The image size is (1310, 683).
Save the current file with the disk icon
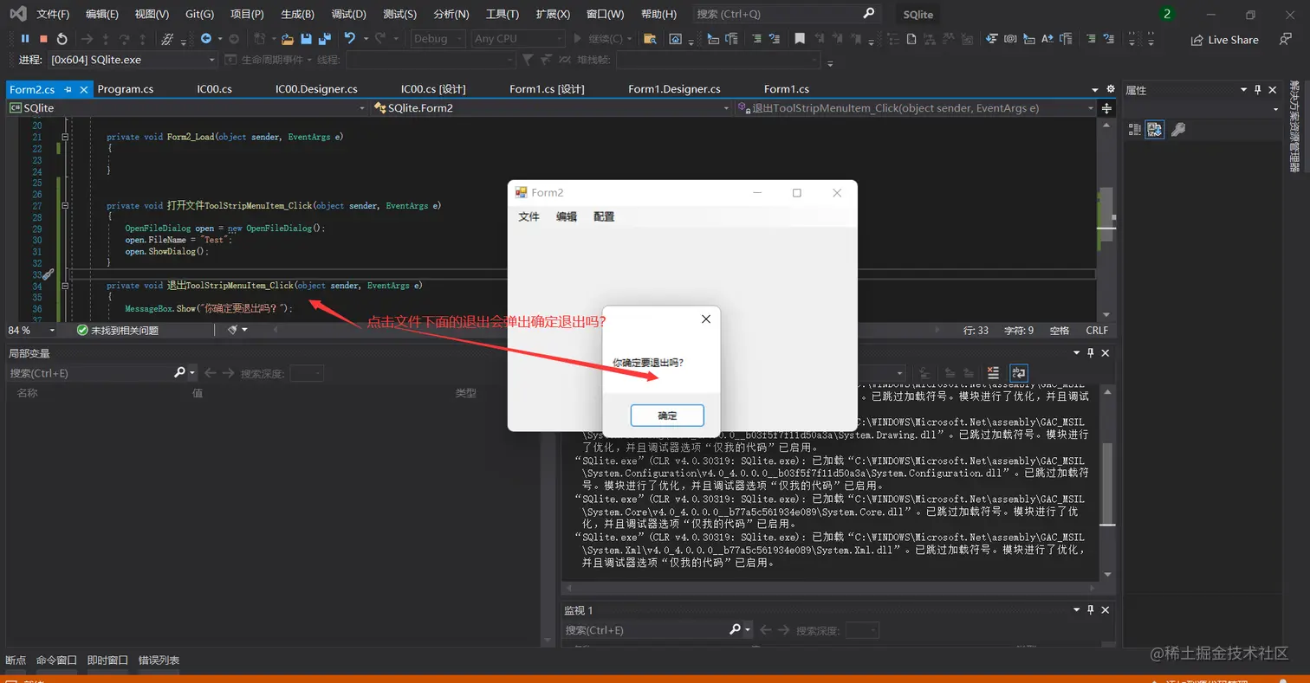[x=307, y=39]
